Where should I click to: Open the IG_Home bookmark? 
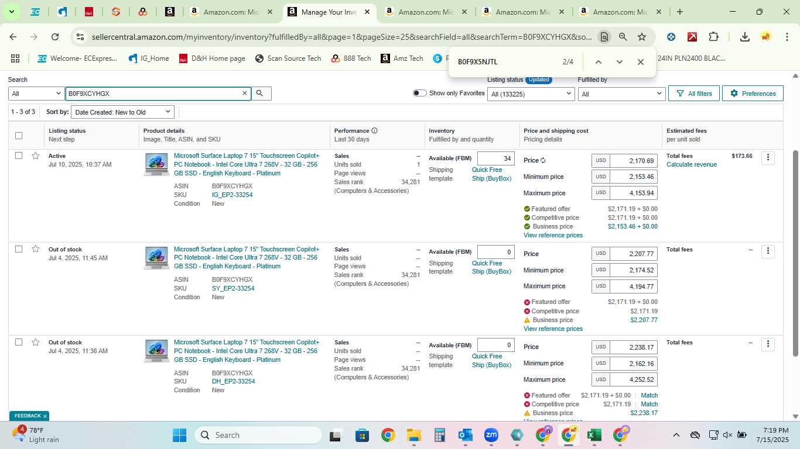(x=149, y=58)
